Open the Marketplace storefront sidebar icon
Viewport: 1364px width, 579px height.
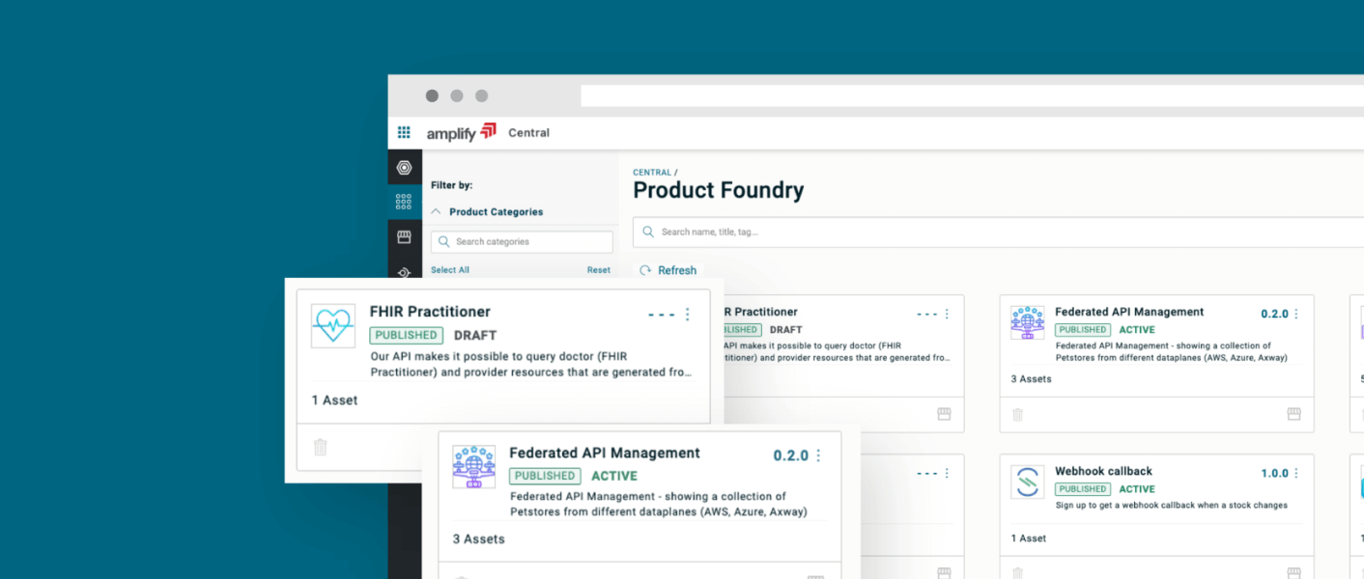[404, 236]
